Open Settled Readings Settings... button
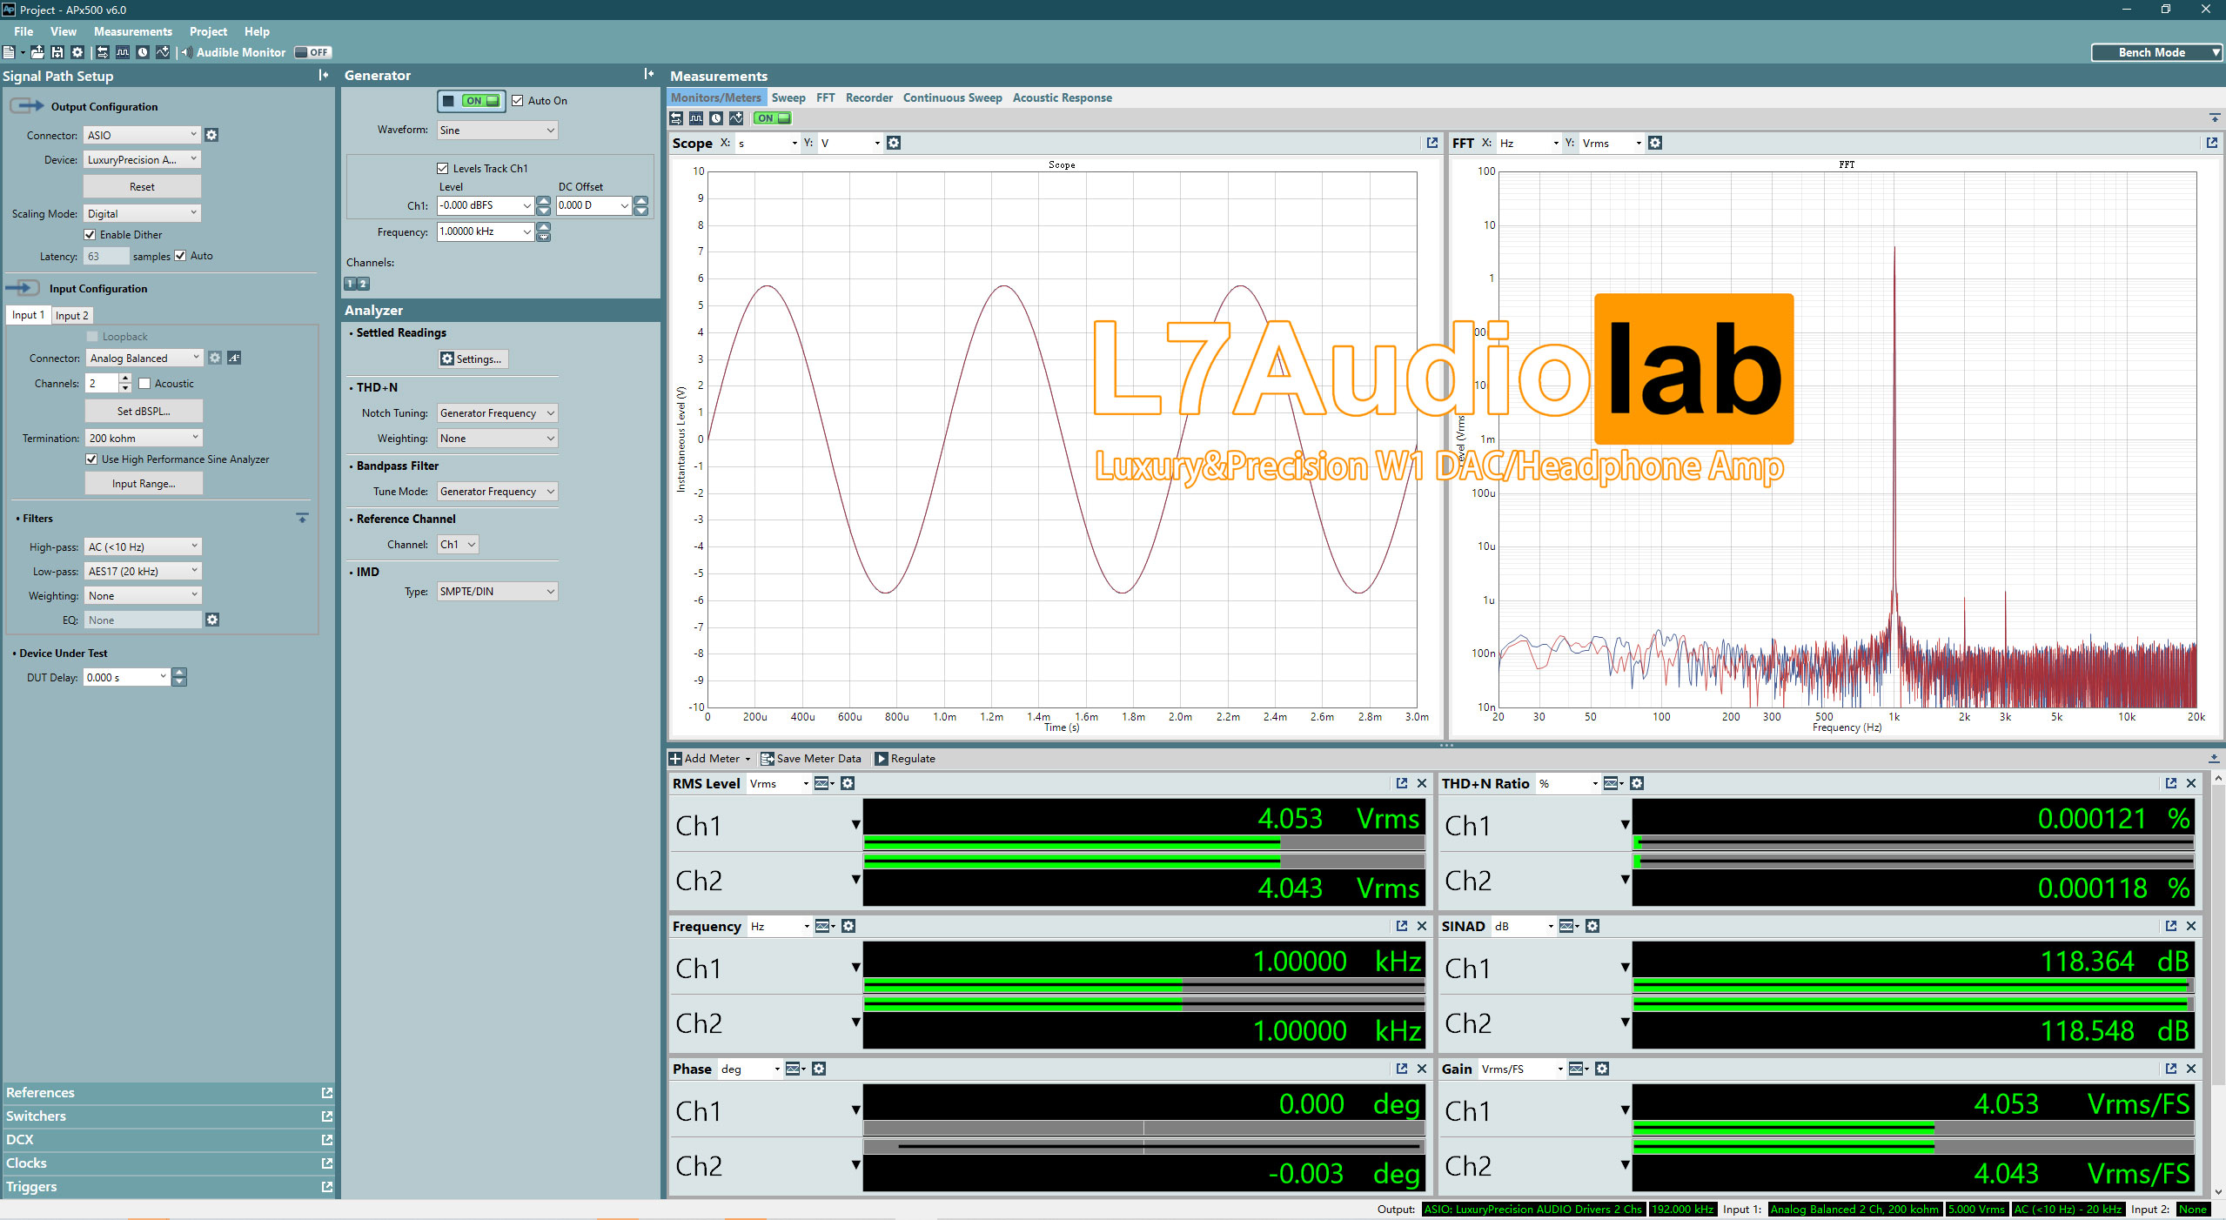This screenshot has height=1220, width=2226. 473,359
